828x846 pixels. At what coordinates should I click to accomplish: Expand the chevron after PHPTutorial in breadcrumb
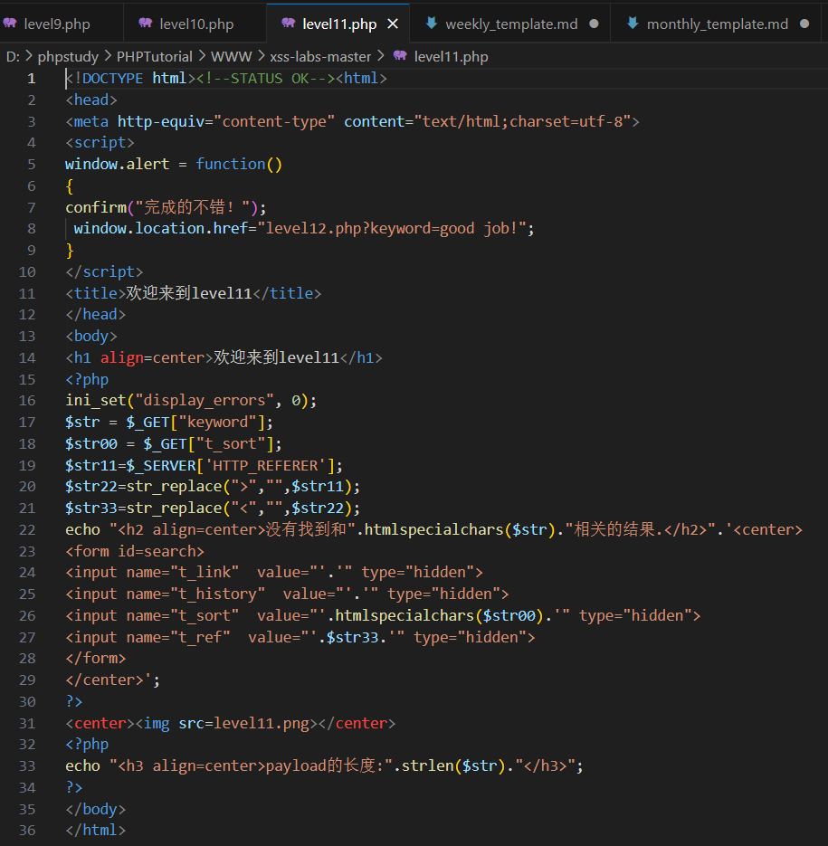click(202, 56)
